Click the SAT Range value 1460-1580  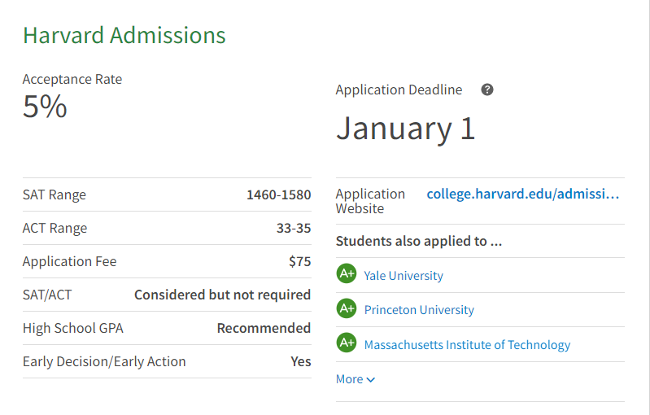pos(278,195)
